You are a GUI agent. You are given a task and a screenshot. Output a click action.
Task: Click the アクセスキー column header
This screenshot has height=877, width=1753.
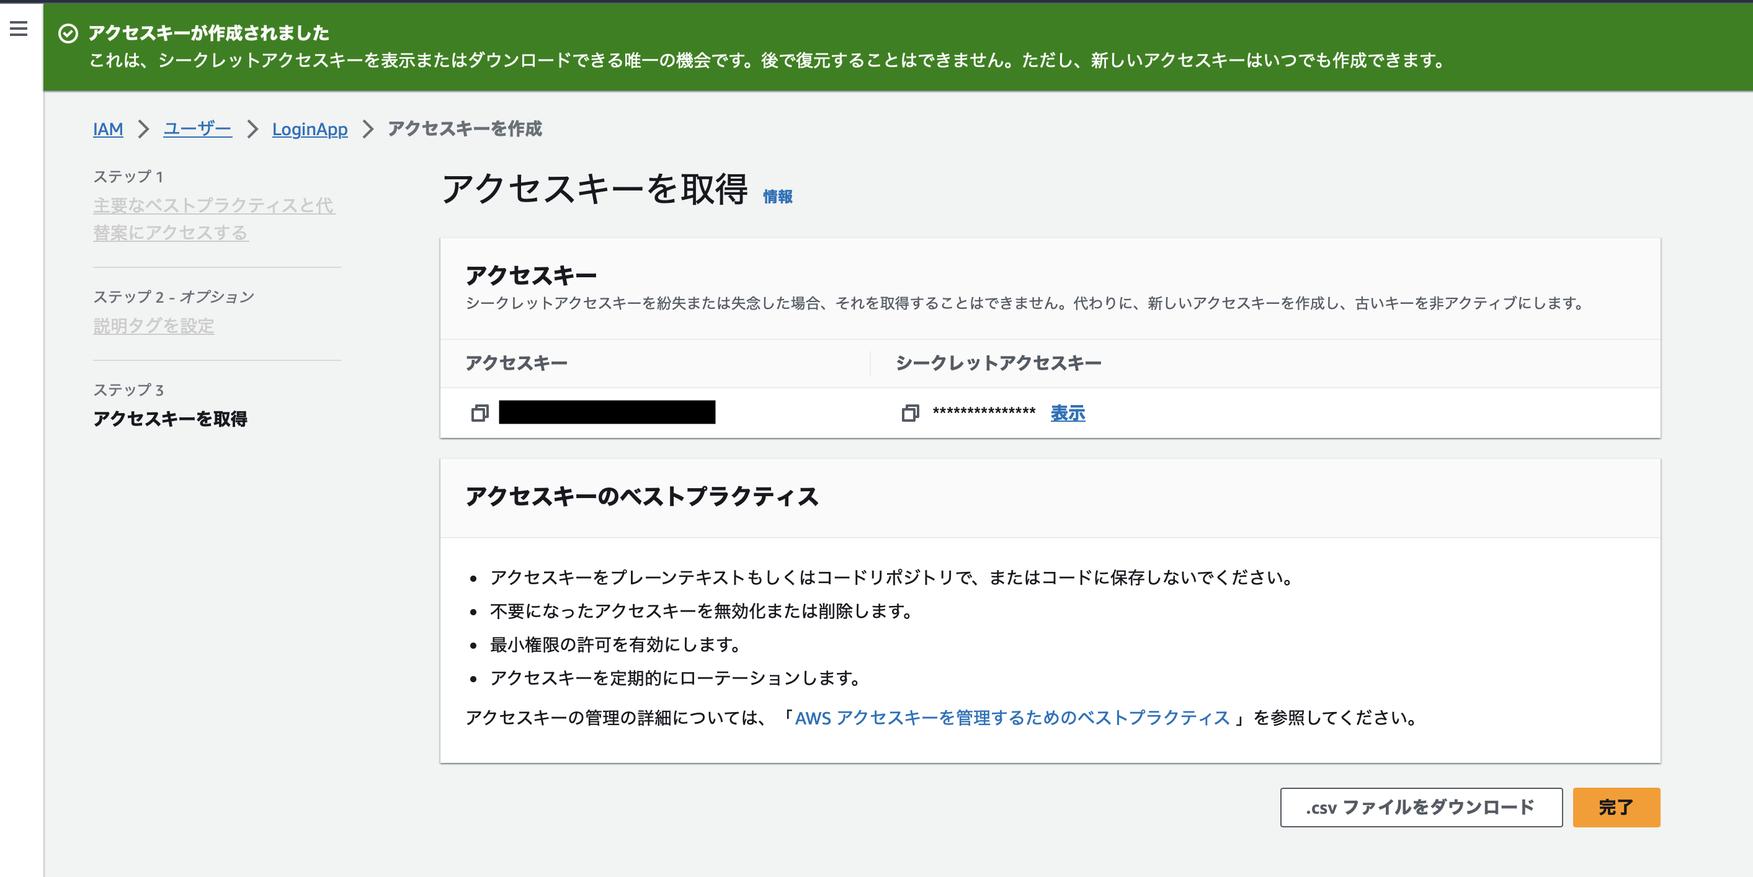coord(517,363)
